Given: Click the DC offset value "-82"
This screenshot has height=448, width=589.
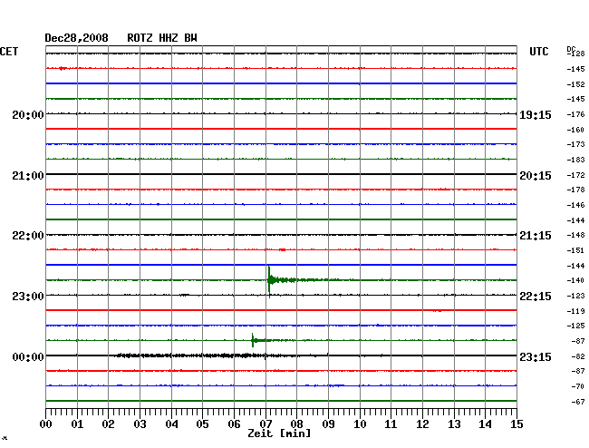Looking at the screenshot, I should [578, 356].
